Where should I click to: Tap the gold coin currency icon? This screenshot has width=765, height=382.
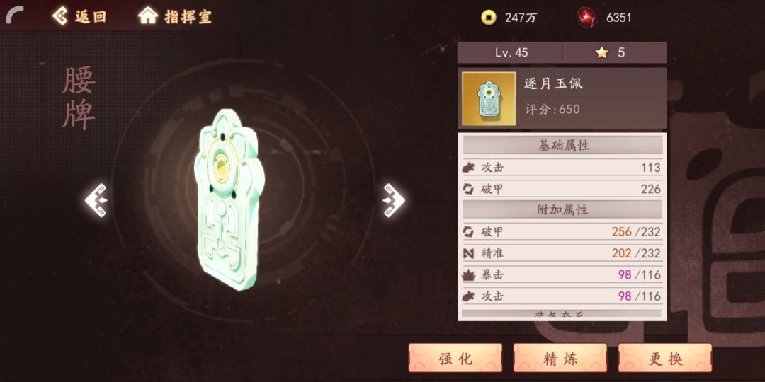pyautogui.click(x=488, y=18)
